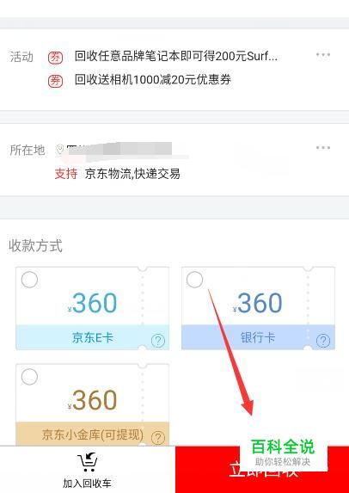349x493 pixels.
Task: Tap the first coupon badge icon
Action: coord(55,58)
